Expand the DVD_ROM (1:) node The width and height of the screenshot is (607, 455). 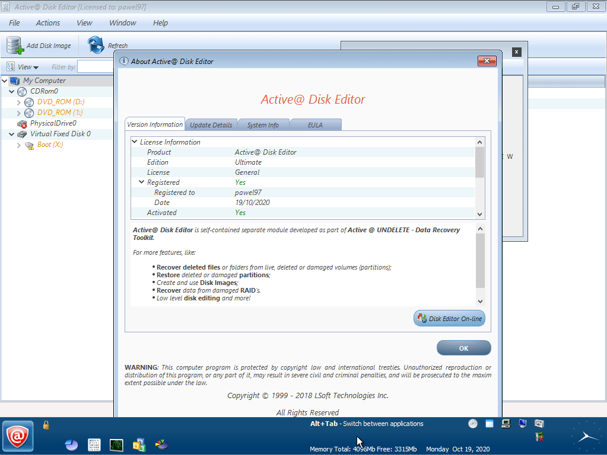click(x=18, y=113)
